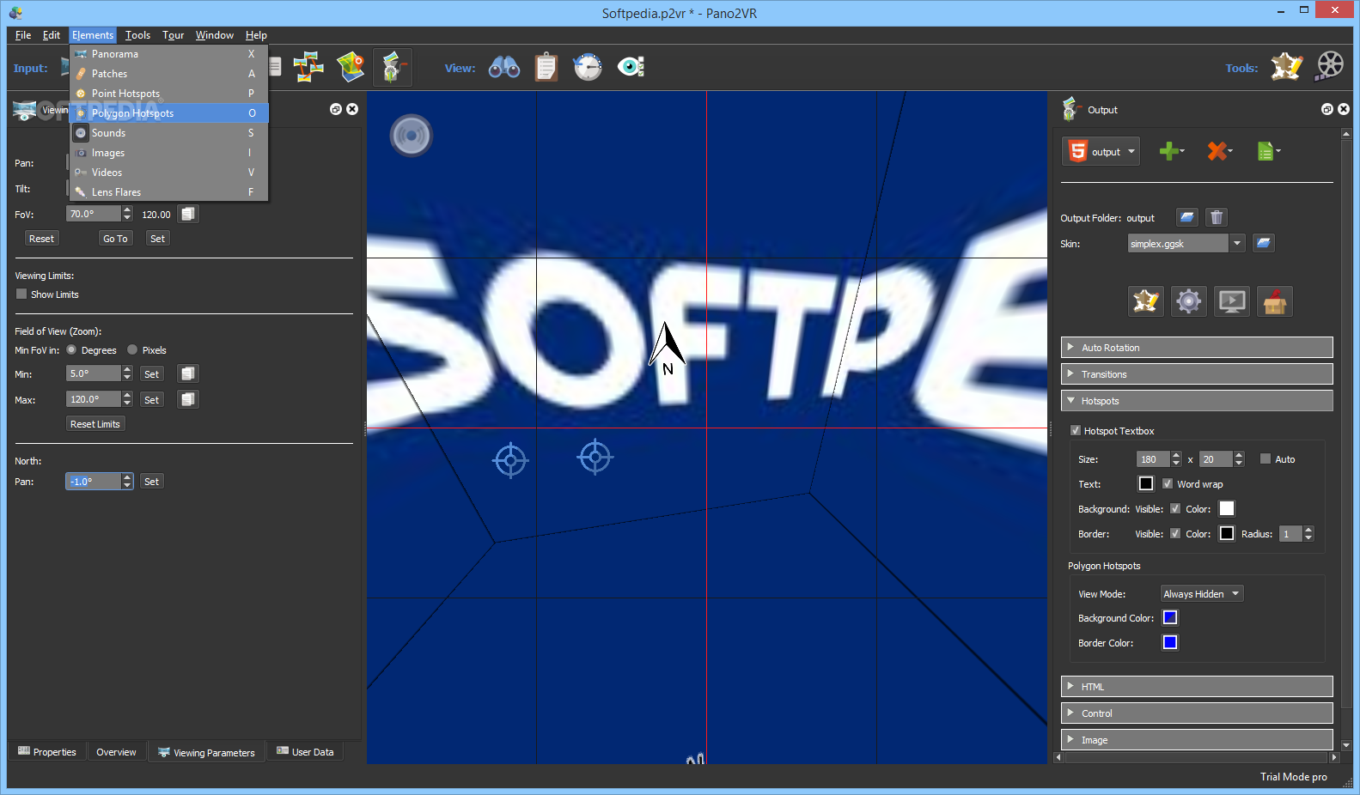The image size is (1360, 795).
Task: Open the clipboard list View icon
Action: (x=546, y=67)
